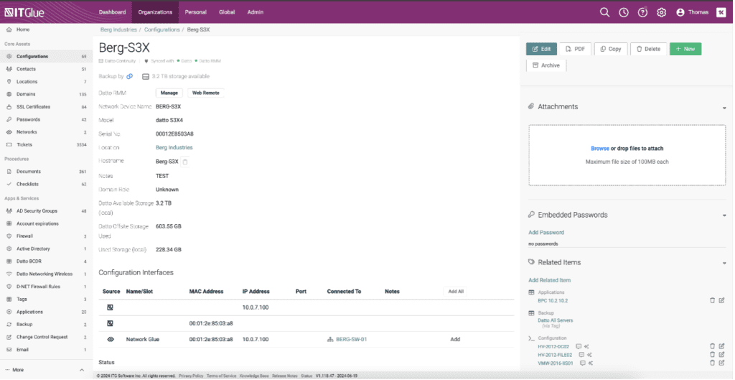Click edit icon beside HV-2012-DC02 related item
This screenshot has height=380, width=735.
[721, 346]
